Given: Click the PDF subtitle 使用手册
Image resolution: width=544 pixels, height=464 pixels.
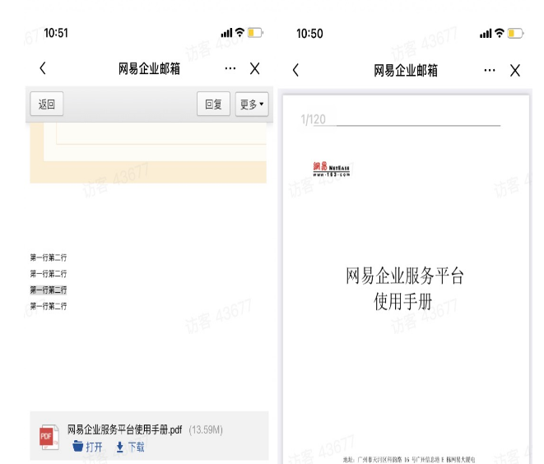Looking at the screenshot, I should [403, 301].
